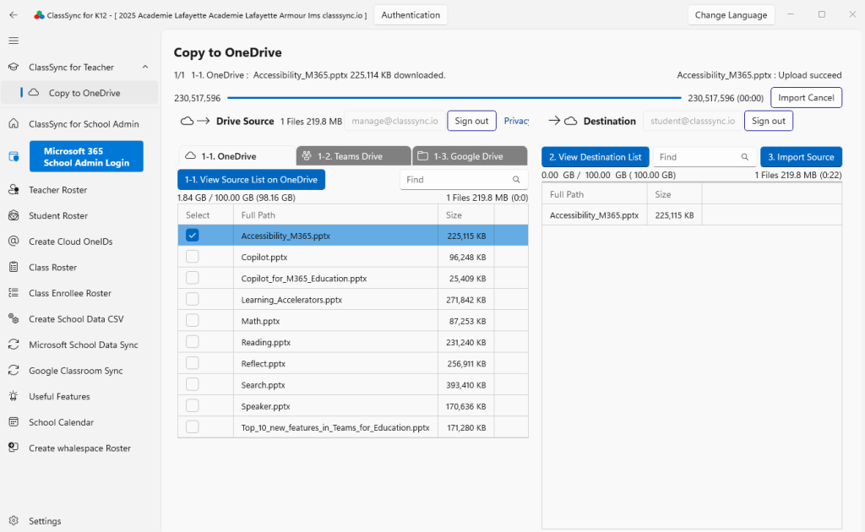
Task: Click the Class Enrollee Roster list icon
Action: pyautogui.click(x=14, y=293)
